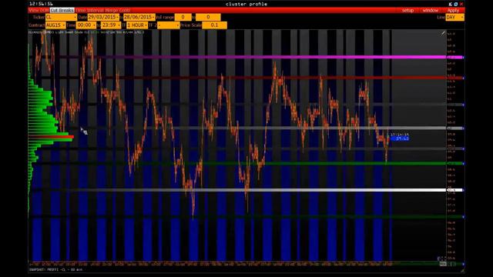Click the green level price-axis marker

[x=455, y=163]
